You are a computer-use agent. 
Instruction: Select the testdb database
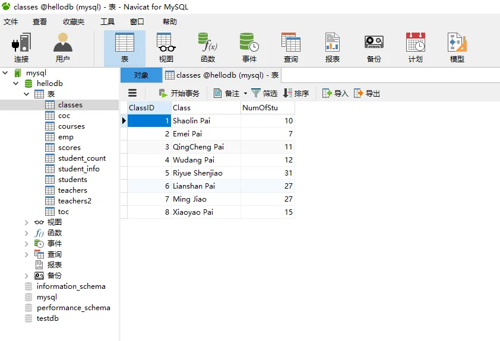click(48, 318)
